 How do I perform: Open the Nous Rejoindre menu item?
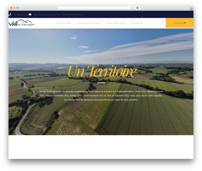pos(116,23)
